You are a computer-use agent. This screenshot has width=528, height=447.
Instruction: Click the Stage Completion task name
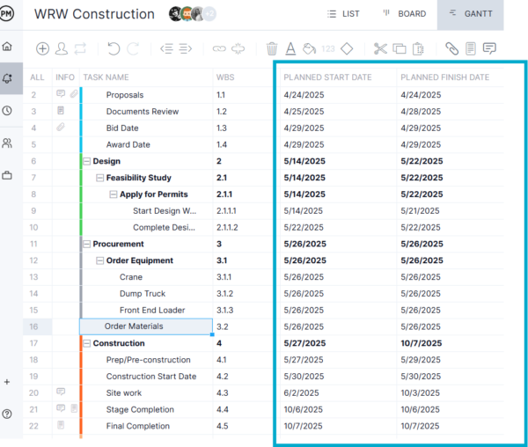(140, 410)
